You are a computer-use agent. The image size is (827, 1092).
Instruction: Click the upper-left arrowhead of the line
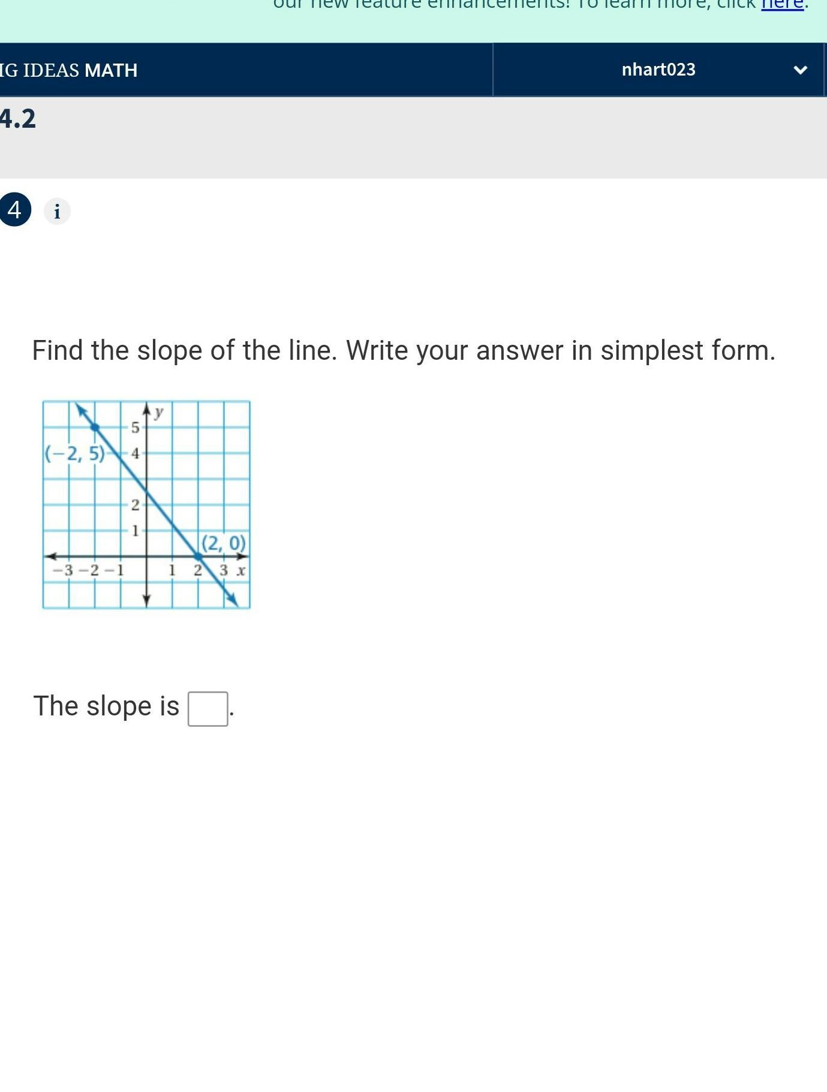pos(80,408)
